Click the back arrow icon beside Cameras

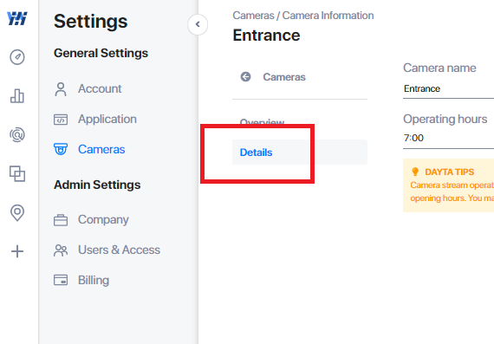245,76
